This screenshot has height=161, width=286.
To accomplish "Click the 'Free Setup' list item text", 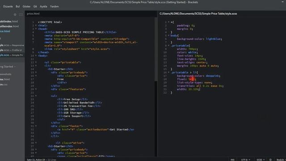I will 71,99.
